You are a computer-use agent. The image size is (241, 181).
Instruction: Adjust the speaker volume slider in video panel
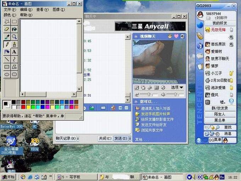pyautogui.click(x=175, y=94)
